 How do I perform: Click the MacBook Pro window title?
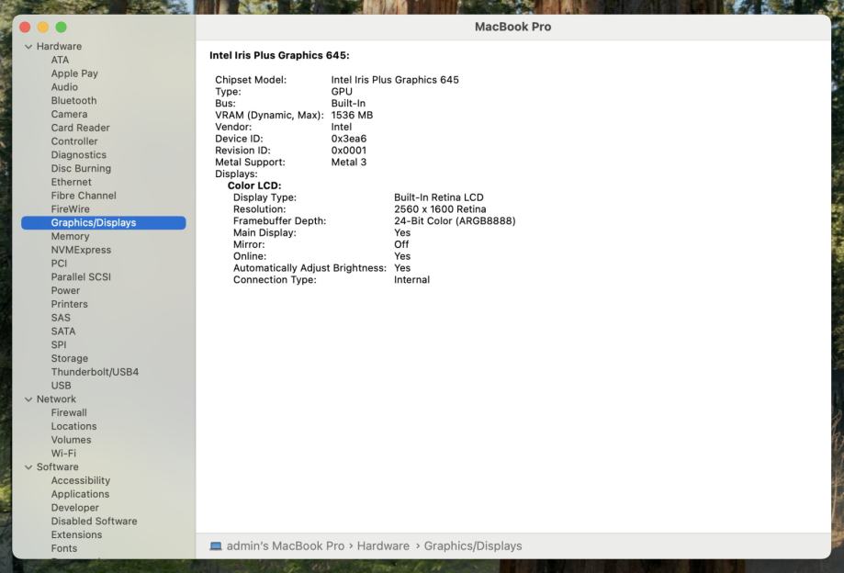(x=513, y=27)
